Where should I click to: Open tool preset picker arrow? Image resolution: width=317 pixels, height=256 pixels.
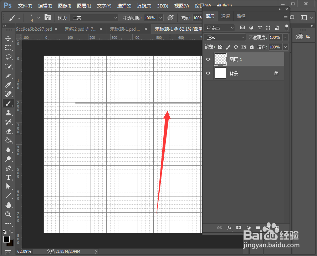19,18
